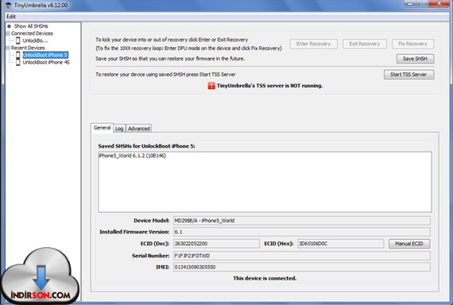Click the ECID (Hex) field

[x=341, y=244]
